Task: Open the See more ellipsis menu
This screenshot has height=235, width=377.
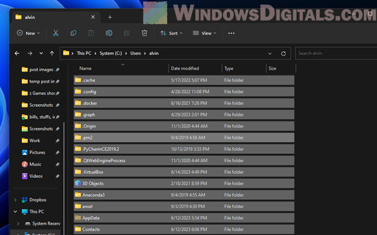Action: 231,33
